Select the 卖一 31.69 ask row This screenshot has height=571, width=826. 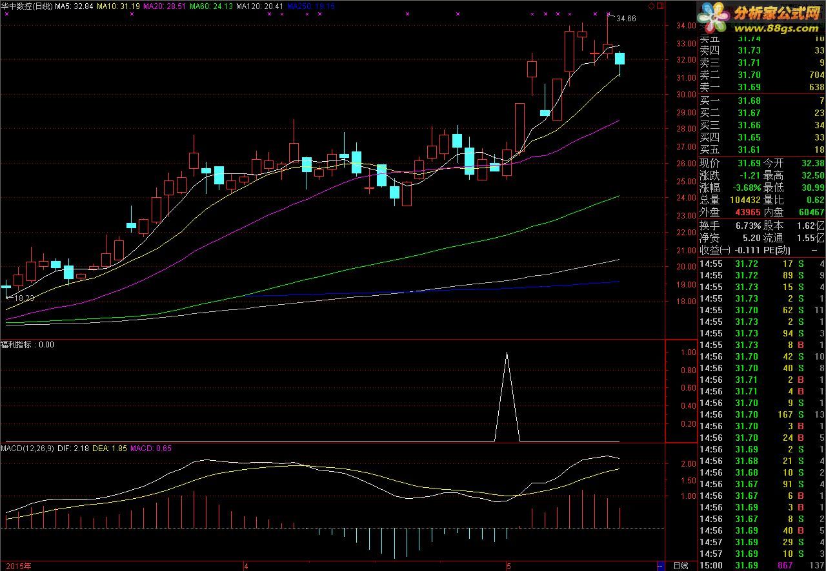click(762, 87)
